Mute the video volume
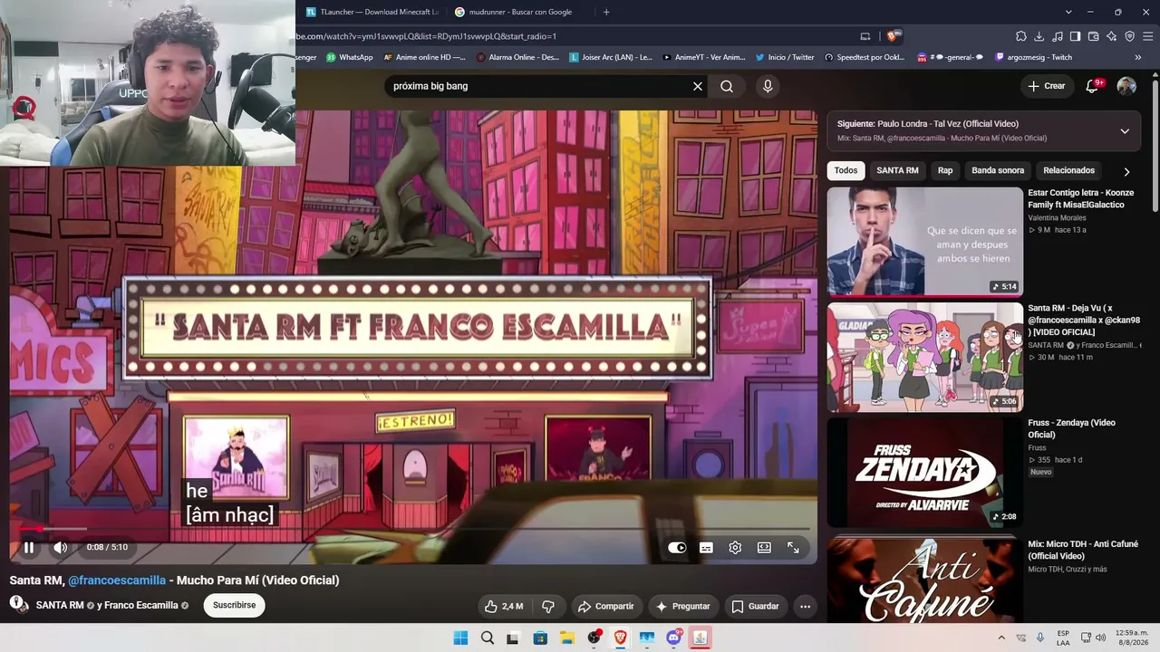Screen dimensions: 1160x652 click(x=60, y=547)
